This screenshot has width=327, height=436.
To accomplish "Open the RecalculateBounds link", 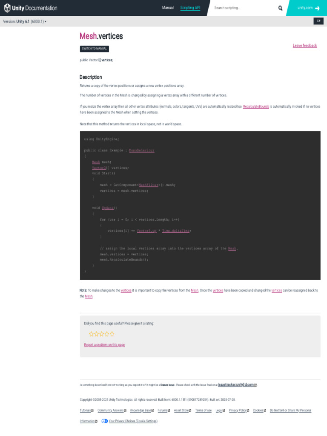I will click(256, 106).
